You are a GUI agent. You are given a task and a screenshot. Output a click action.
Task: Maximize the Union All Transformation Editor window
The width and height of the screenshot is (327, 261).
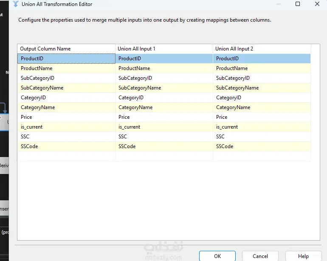[x=298, y=4]
